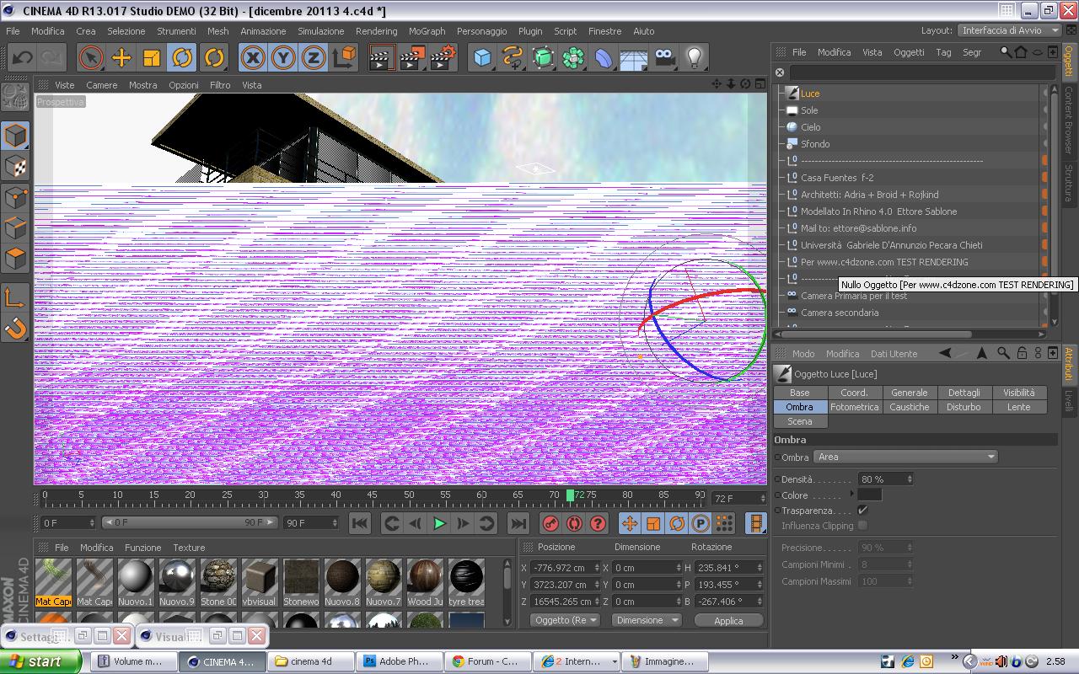
Task: Toggle parameter (P) recording beside the timeline
Action: 701,523
